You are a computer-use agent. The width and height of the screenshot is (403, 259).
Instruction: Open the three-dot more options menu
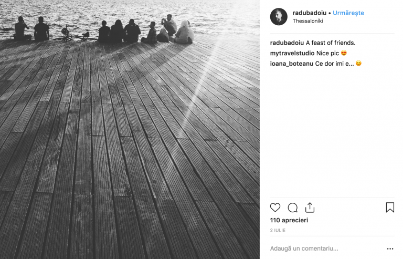click(x=390, y=248)
